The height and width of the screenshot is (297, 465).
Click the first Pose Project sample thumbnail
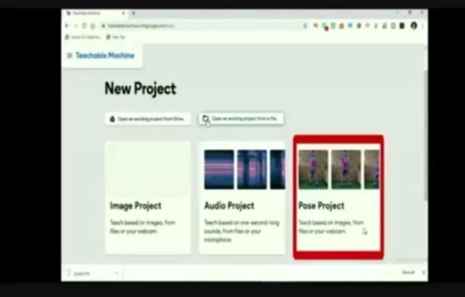pyautogui.click(x=313, y=169)
